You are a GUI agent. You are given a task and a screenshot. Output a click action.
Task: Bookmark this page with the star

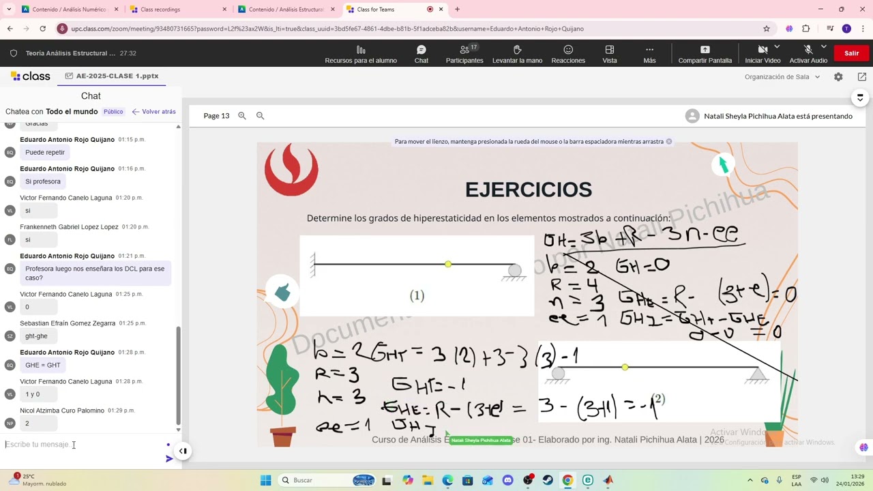pos(767,29)
